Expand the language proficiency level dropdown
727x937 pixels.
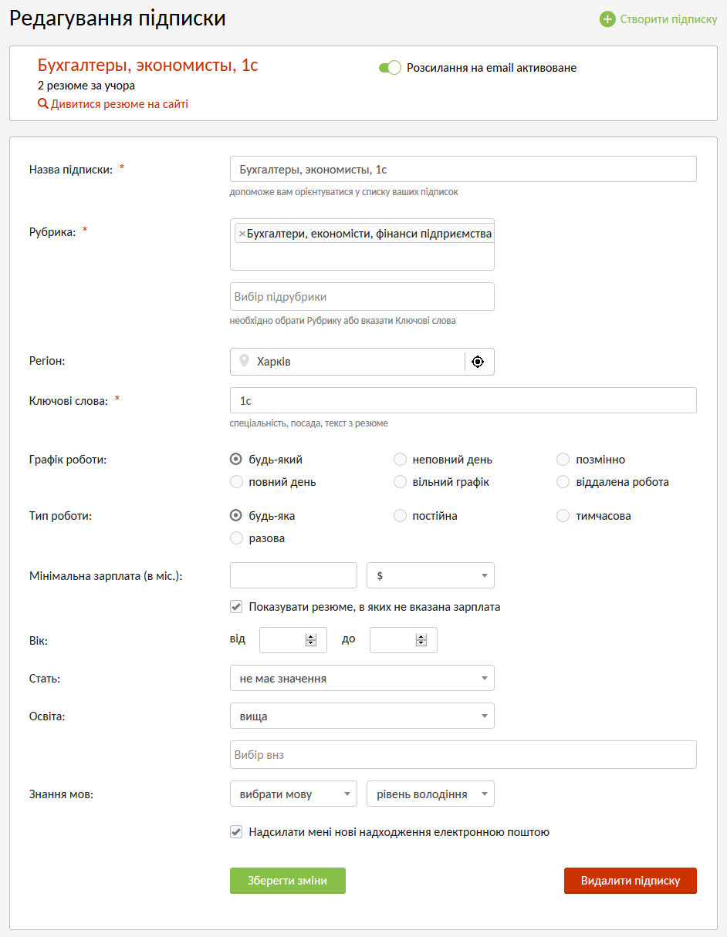pos(431,794)
